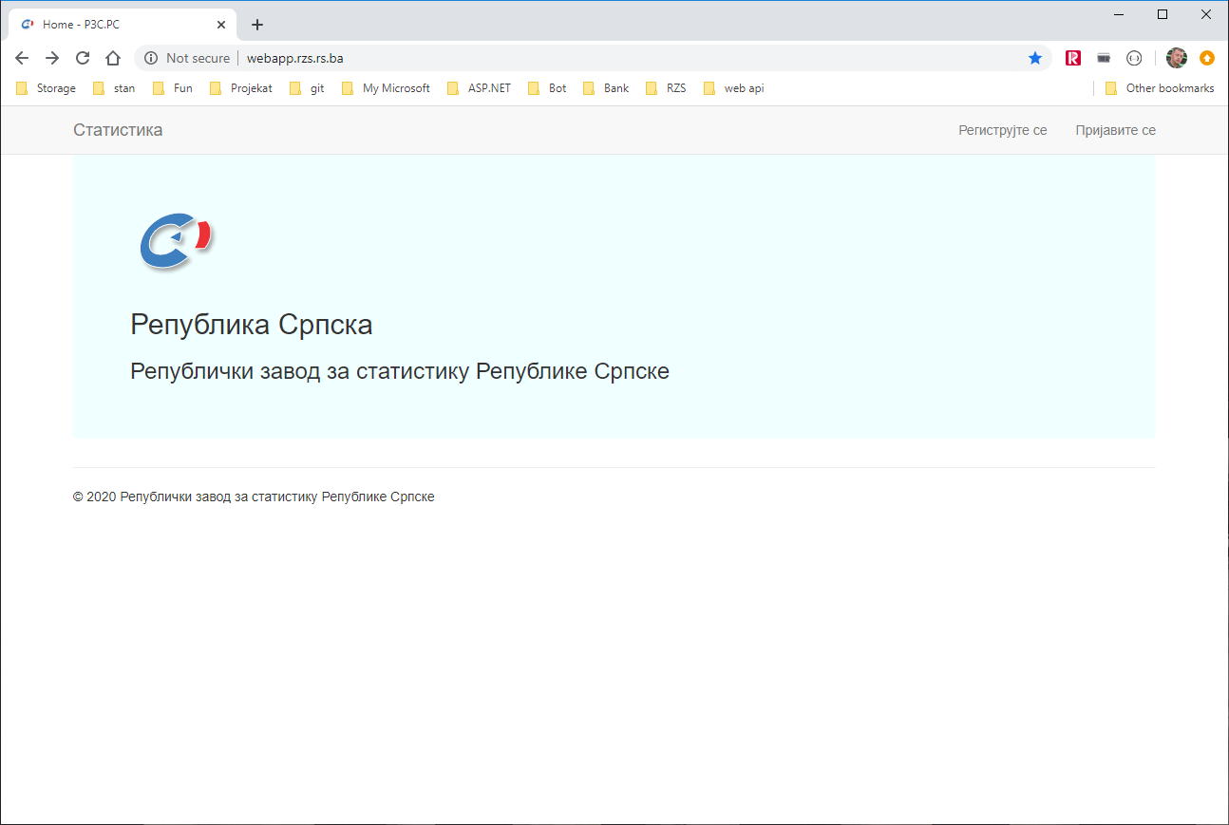1229x825 pixels.
Task: Click the browser back arrow
Action: [x=22, y=58]
